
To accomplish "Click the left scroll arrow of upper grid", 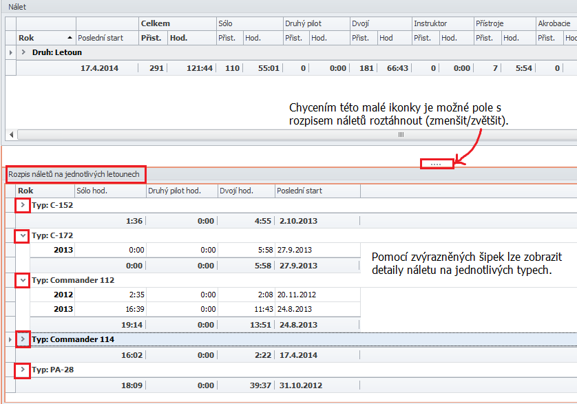I will pos(10,135).
